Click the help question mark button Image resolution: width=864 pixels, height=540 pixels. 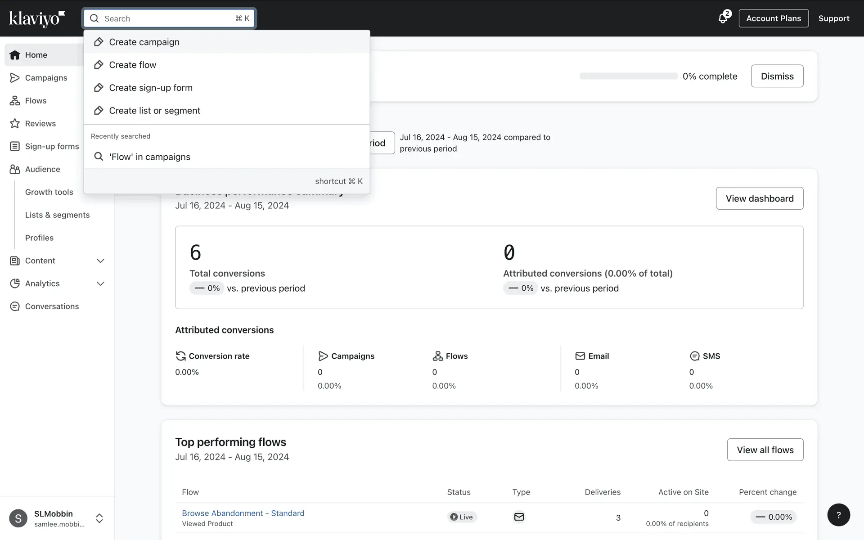[x=838, y=515]
